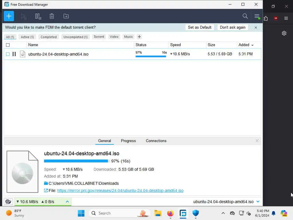Click the Set as Default button

click(199, 27)
